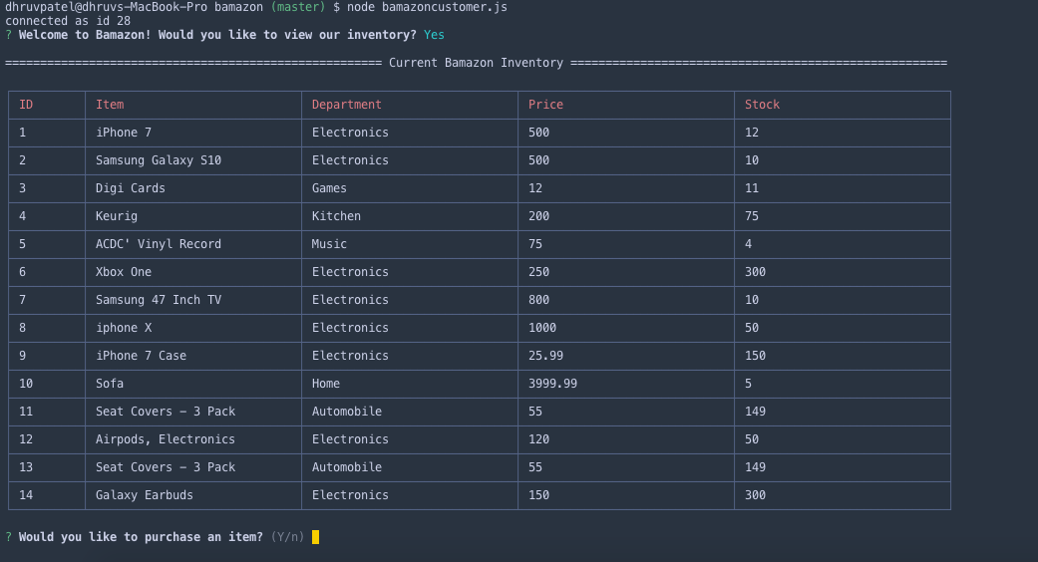This screenshot has height=562, width=1038.
Task: Click the 'Stock' column header
Action: click(762, 105)
